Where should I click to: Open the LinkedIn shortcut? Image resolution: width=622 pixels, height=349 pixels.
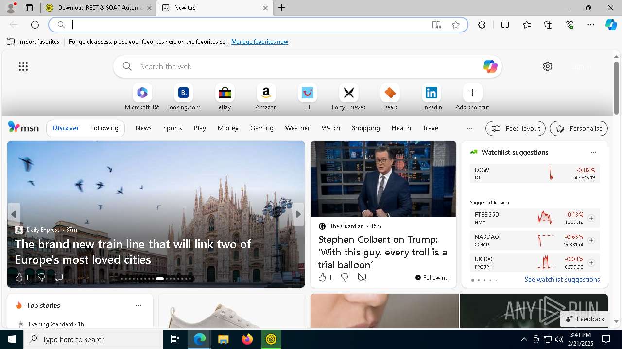(x=431, y=97)
